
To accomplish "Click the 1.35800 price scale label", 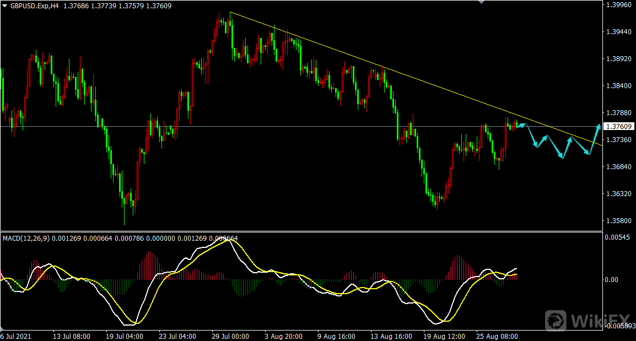I will point(617,221).
